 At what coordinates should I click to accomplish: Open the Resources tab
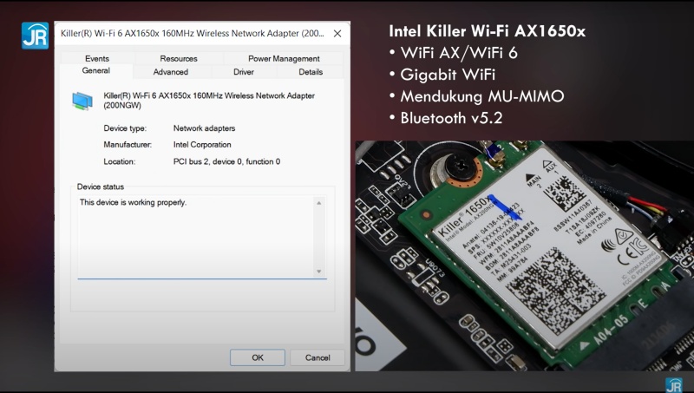point(178,58)
